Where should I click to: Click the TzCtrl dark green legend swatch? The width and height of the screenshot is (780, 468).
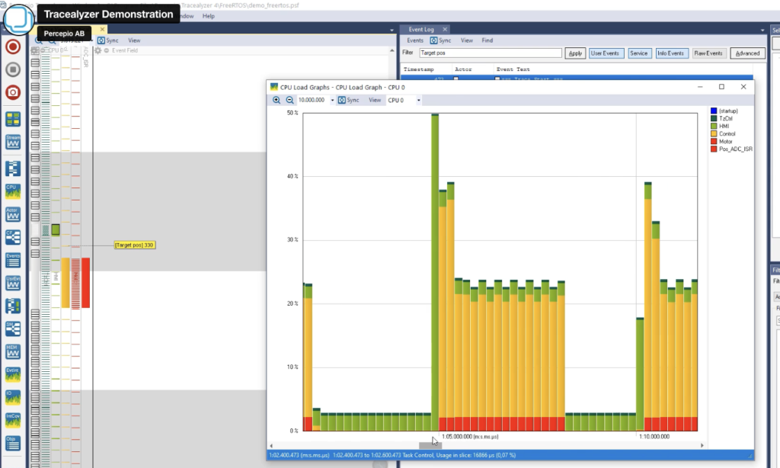(x=714, y=118)
